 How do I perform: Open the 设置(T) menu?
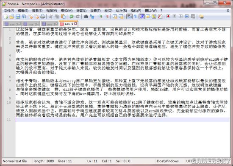[95, 11]
